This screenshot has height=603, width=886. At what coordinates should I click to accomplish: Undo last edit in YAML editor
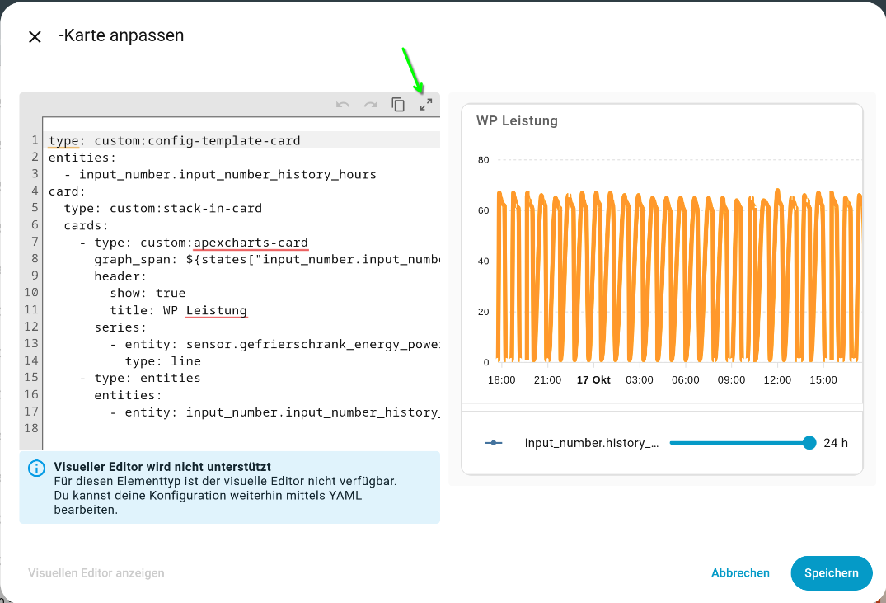(342, 105)
